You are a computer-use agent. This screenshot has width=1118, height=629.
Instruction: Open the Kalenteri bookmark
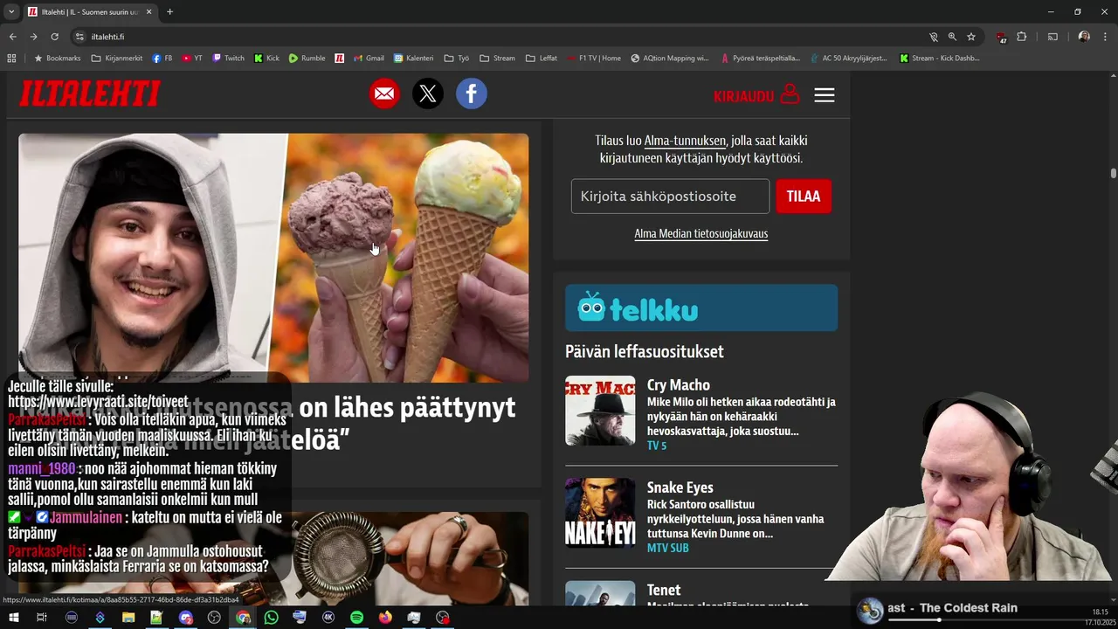[413, 59]
